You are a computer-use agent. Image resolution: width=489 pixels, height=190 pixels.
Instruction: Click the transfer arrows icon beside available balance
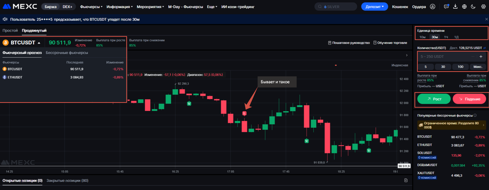tap(485, 48)
